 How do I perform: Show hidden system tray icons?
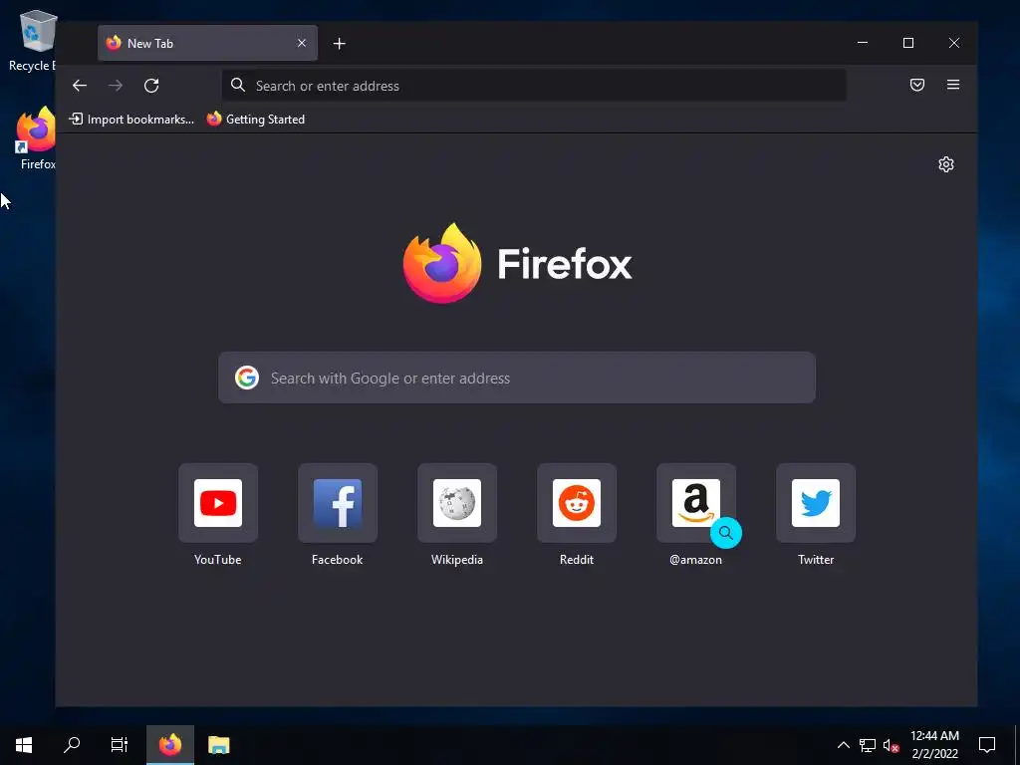(x=843, y=745)
